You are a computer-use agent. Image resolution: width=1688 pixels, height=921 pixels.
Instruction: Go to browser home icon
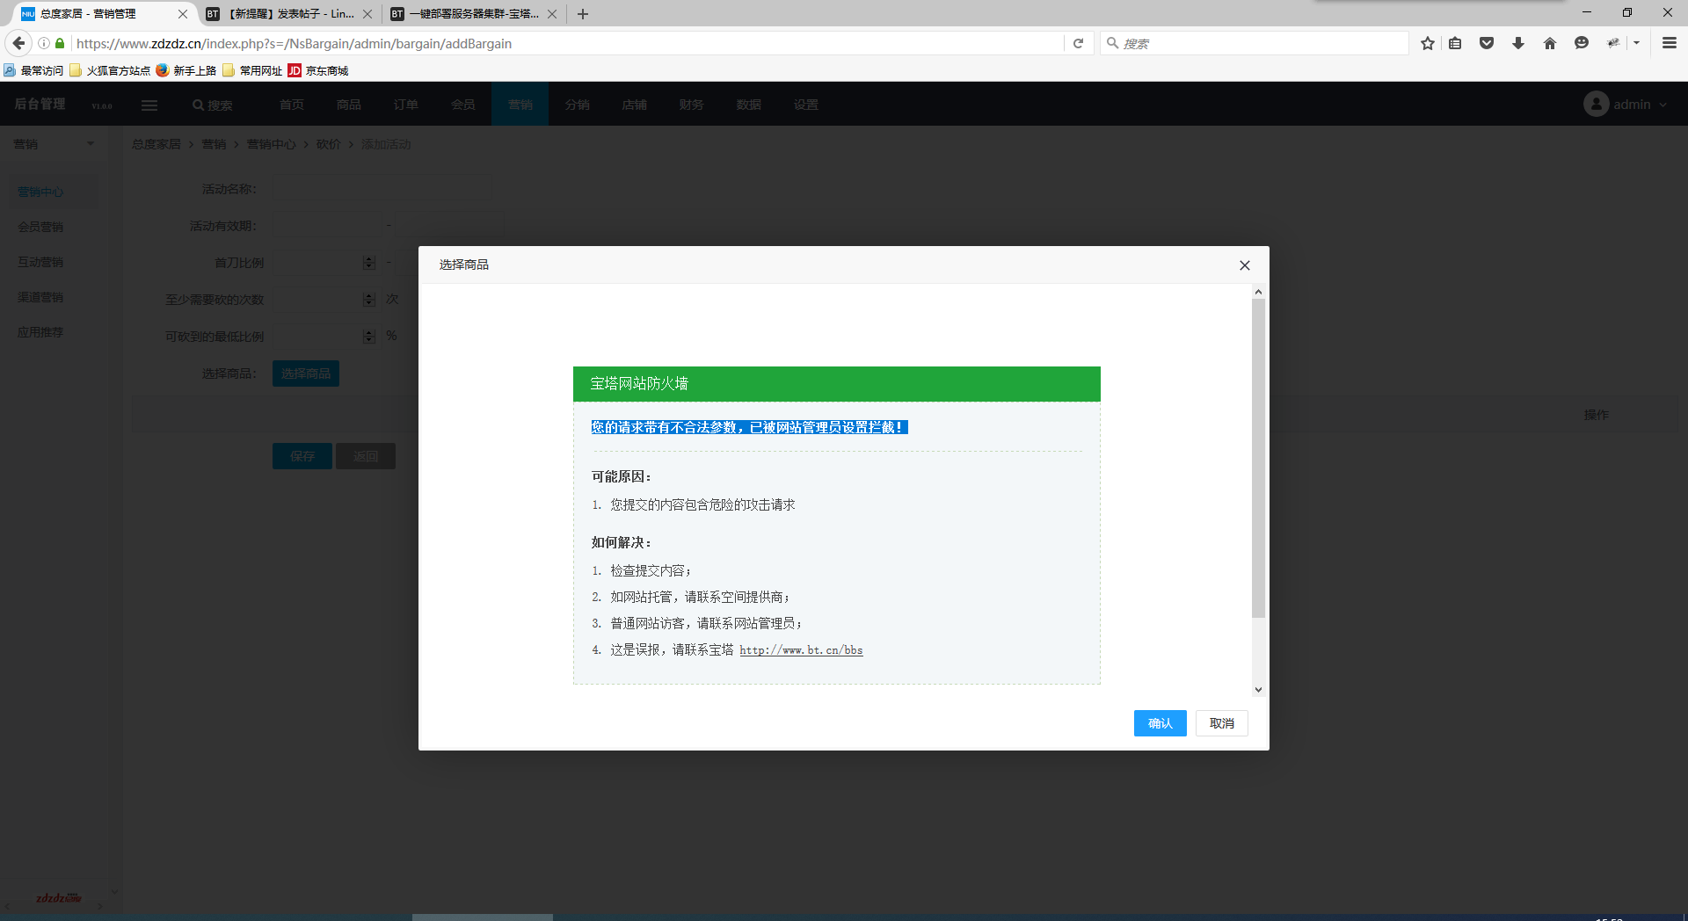[1550, 43]
